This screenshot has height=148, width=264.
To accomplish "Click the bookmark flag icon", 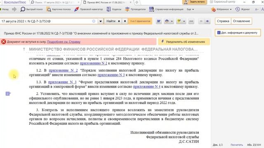I will point(179,21).
